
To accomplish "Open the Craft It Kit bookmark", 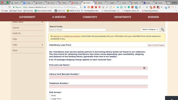I will pyautogui.click(x=60, y=11).
